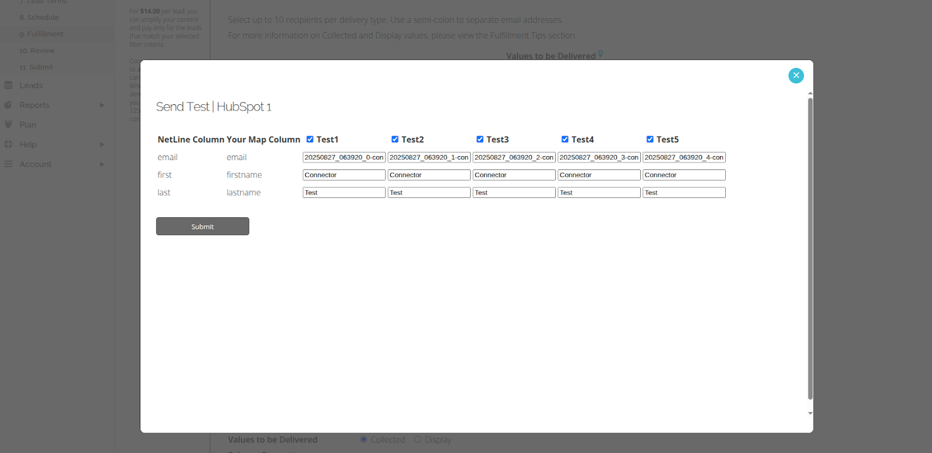Submit the HubSpot test leads
This screenshot has width=932, height=453.
[203, 226]
